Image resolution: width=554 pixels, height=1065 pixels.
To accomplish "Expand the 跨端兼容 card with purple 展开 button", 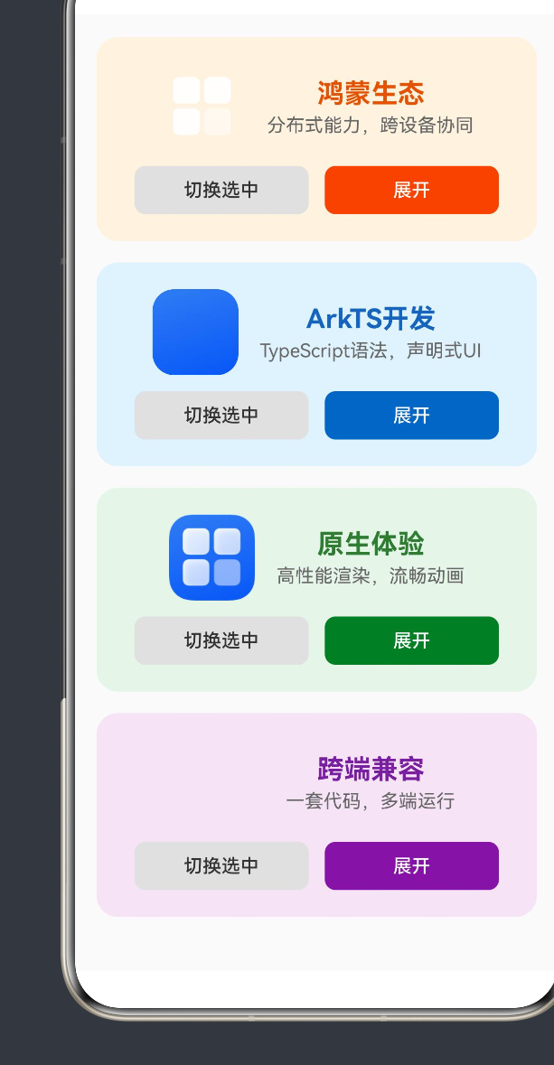I will click(x=412, y=866).
